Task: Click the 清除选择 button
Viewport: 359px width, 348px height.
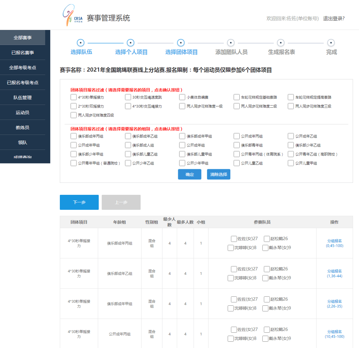Action: (x=219, y=174)
